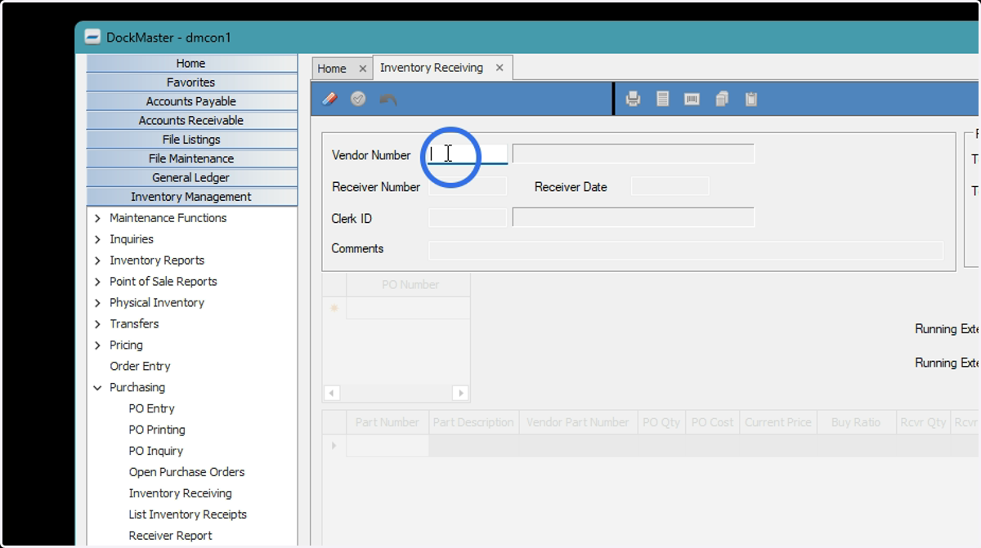Expand the Physical Inventory node

98,303
